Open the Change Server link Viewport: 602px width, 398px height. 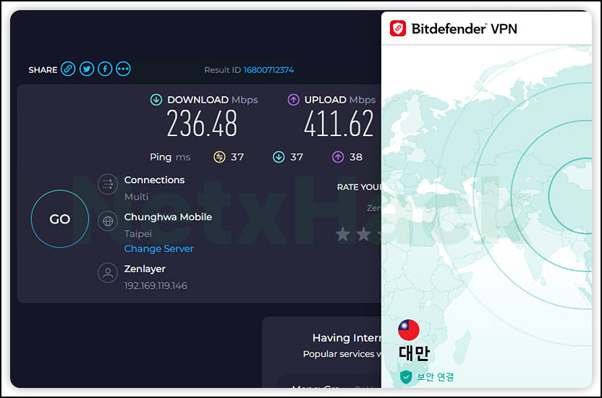pyautogui.click(x=158, y=249)
